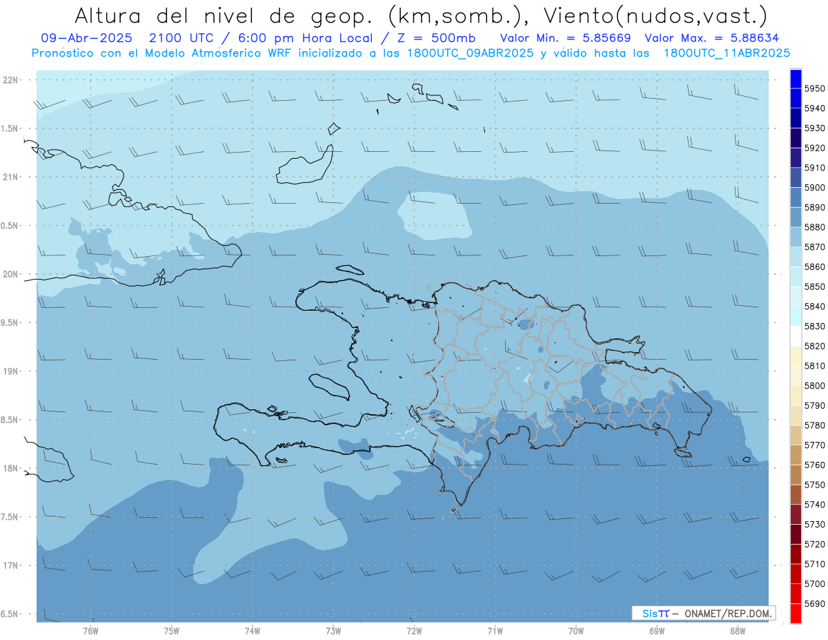Click the '5880' legend value
The height and width of the screenshot is (640, 828).
pos(815,227)
